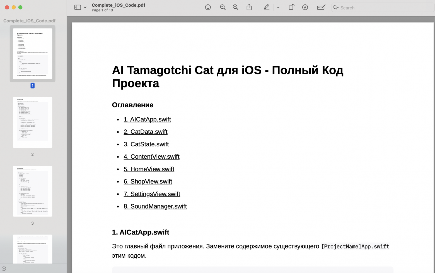Viewport: 435px width, 273px height.
Task: Jump to 8. SoundManager.swift section
Action: click(x=155, y=206)
